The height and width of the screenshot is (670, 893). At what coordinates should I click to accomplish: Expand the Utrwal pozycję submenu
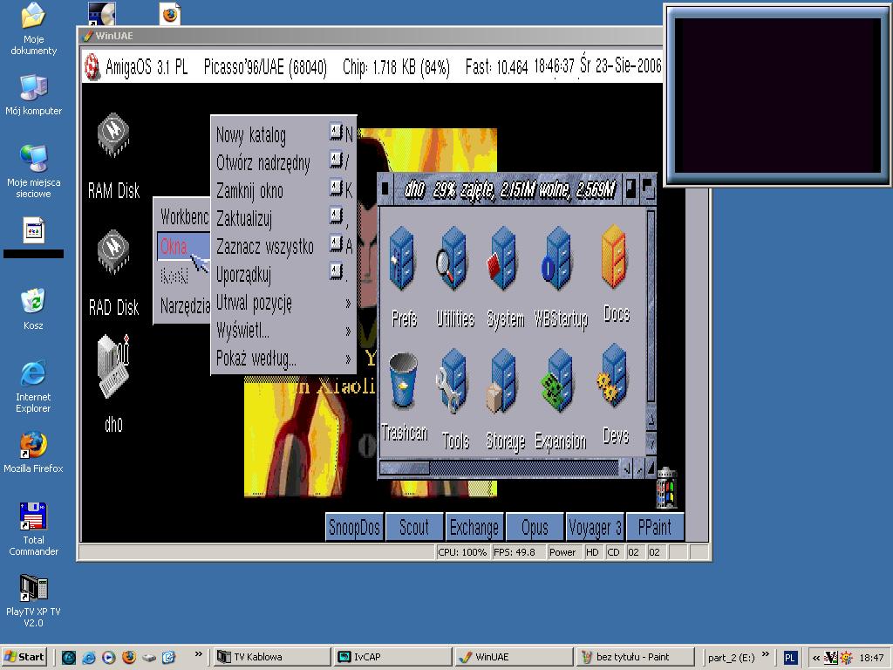(x=283, y=303)
